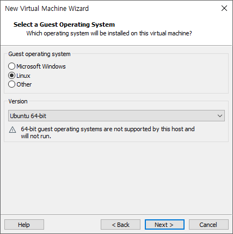Open the Ubuntu 64-bit version dropdown
The width and height of the screenshot is (233, 234).
[116, 115]
